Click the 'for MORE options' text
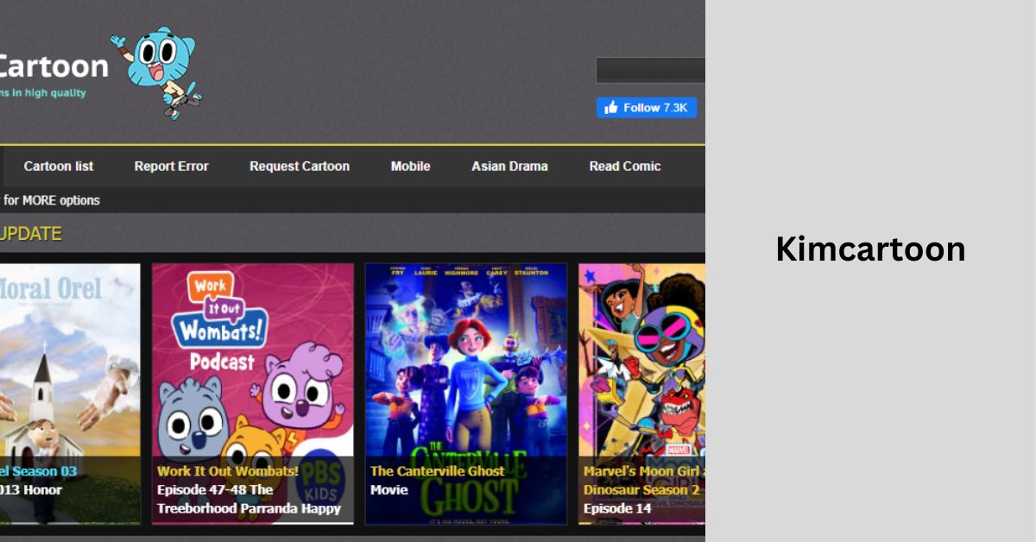Viewport: 1036px width, 542px height. (x=50, y=200)
